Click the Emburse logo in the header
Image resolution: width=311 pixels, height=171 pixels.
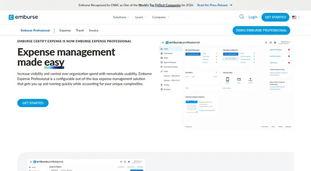[x=23, y=17]
